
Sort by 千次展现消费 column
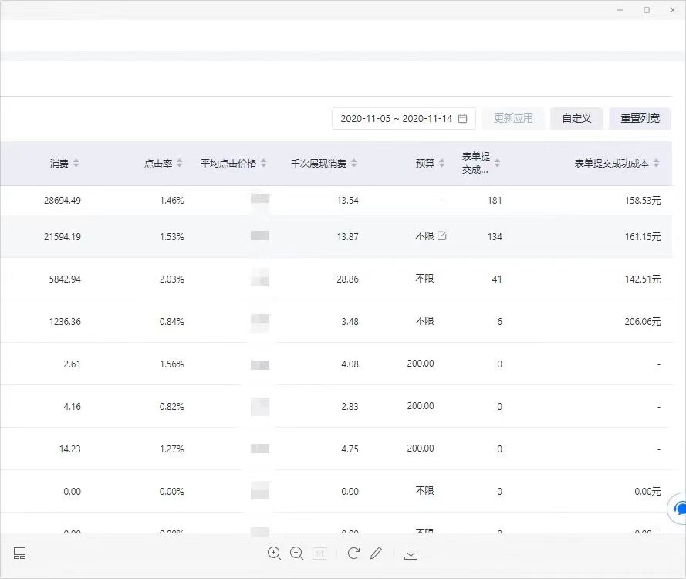(323, 164)
